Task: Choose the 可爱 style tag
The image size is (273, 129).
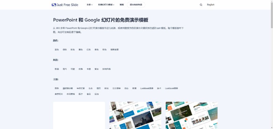Action: (x=73, y=69)
